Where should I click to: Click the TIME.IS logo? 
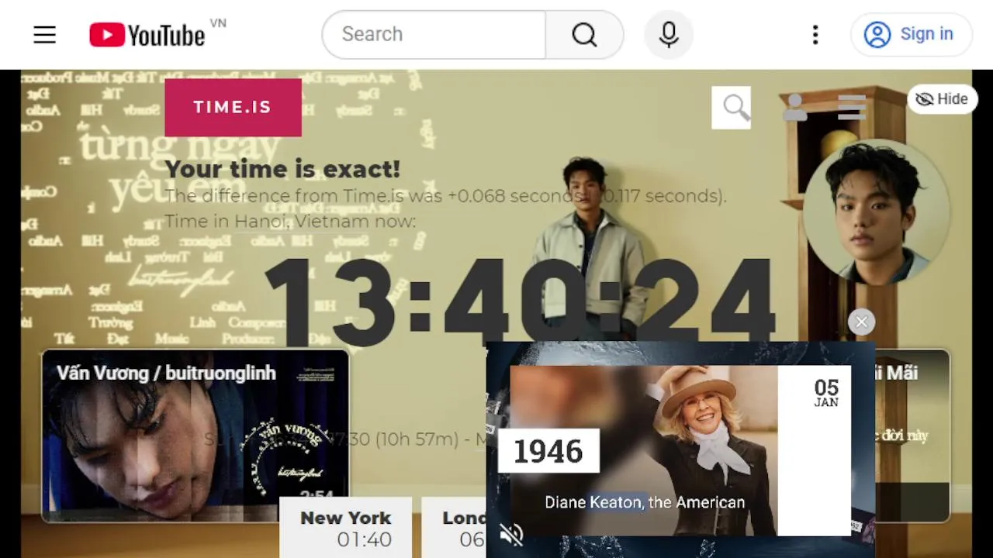(233, 107)
